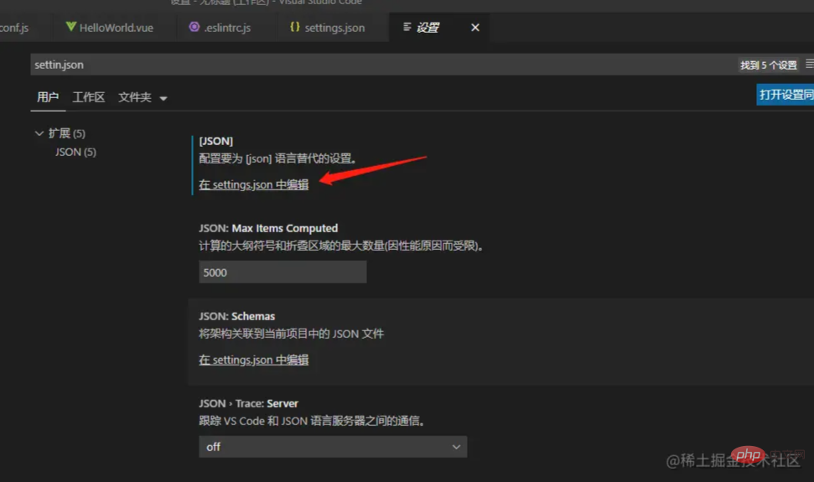Click the settings list icon on 设置 tab

pyautogui.click(x=407, y=27)
